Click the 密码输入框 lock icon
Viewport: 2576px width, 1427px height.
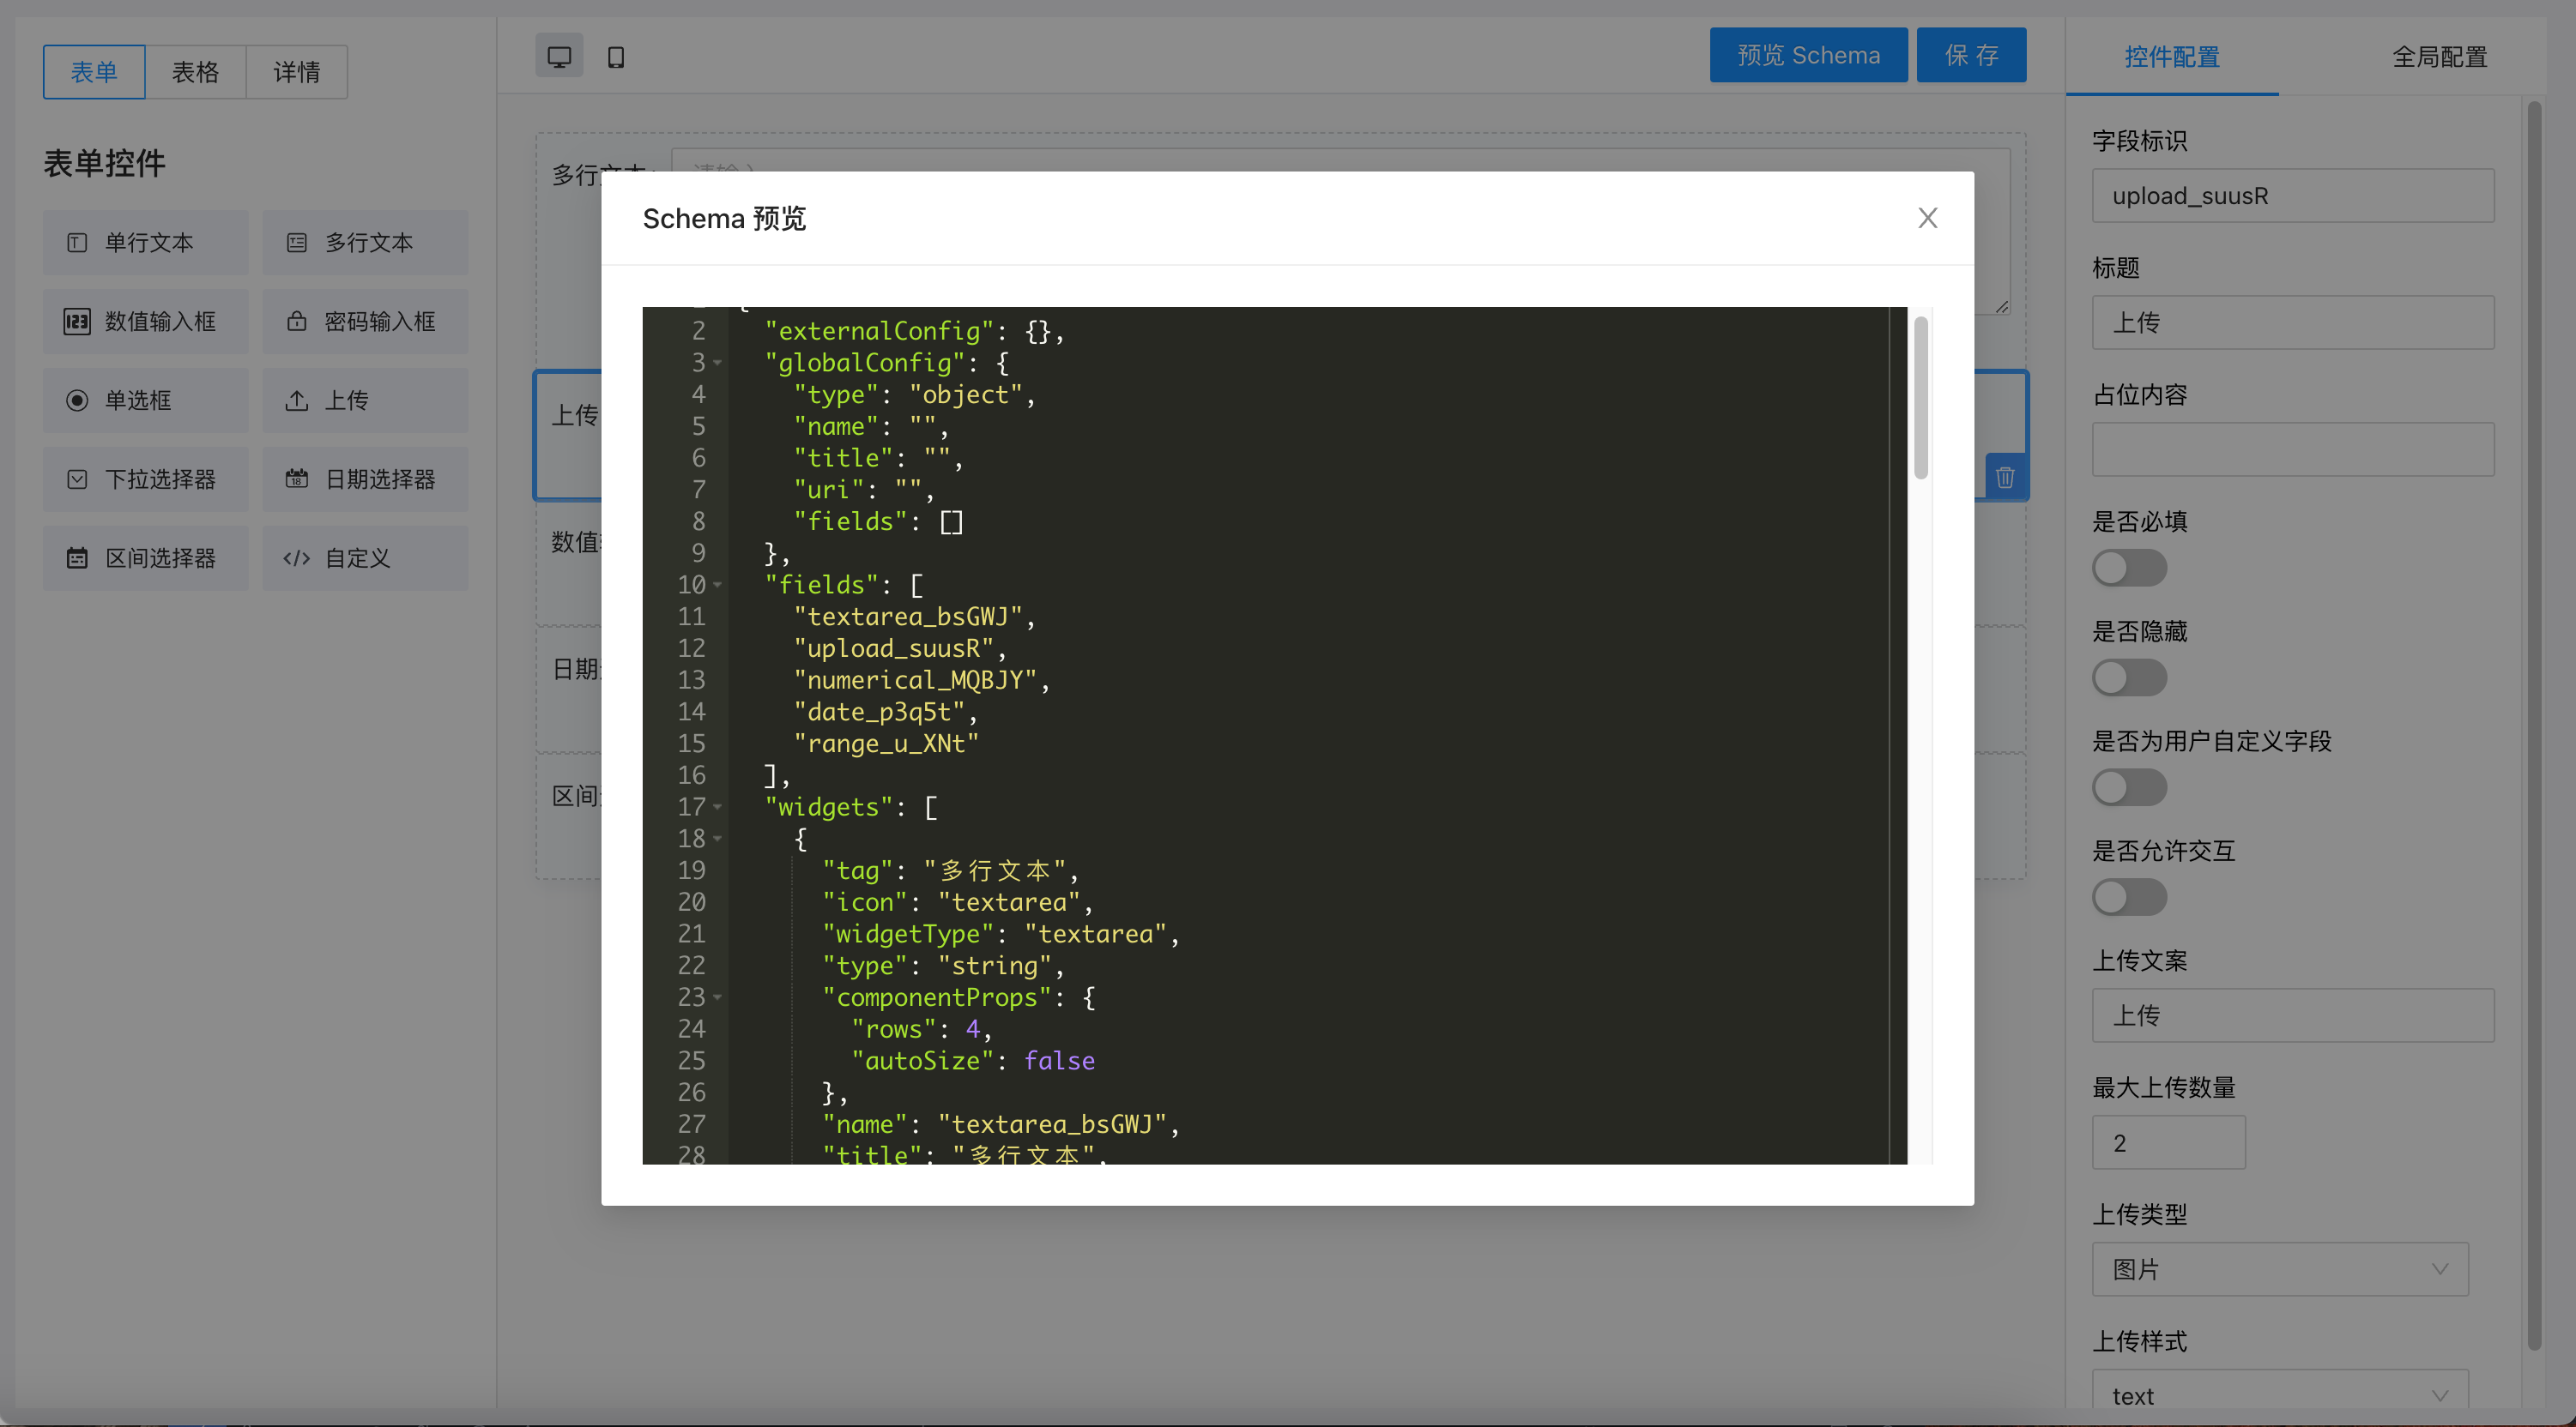[x=297, y=322]
